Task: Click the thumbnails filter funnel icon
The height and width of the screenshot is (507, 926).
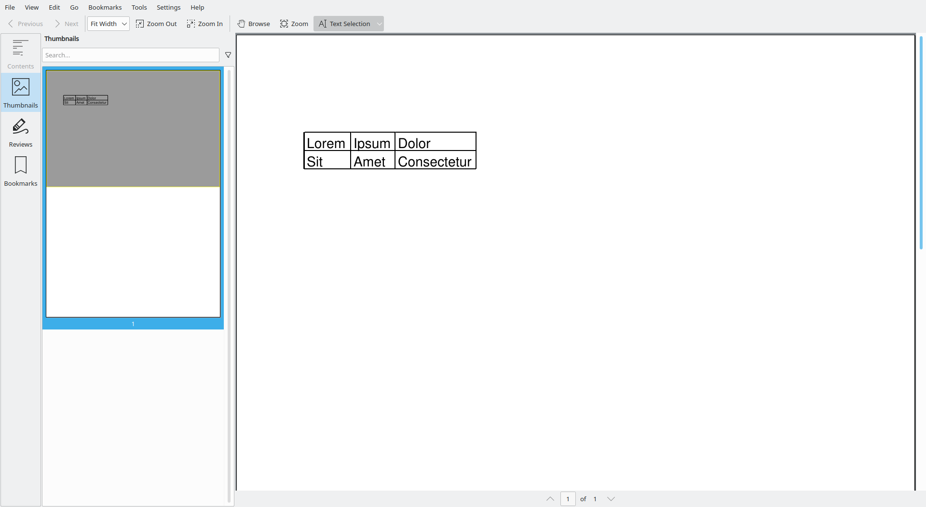Action: click(228, 55)
